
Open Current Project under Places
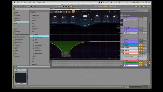click(x=18, y=33)
